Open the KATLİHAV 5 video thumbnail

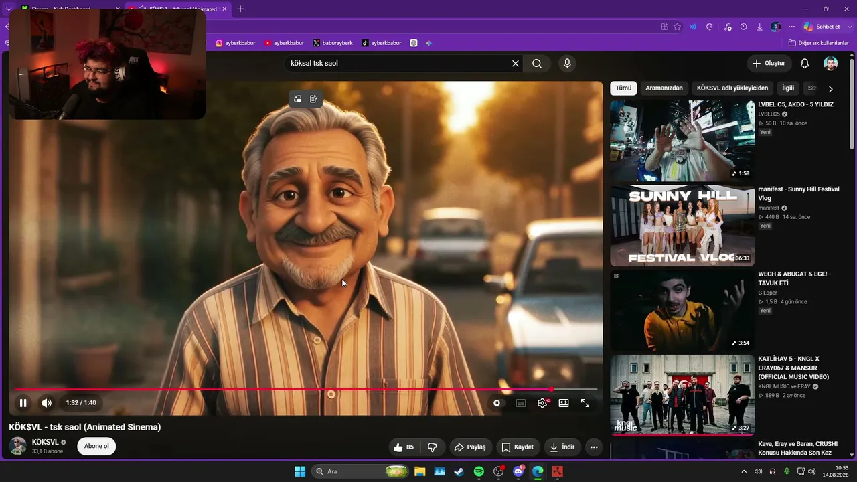[682, 395]
